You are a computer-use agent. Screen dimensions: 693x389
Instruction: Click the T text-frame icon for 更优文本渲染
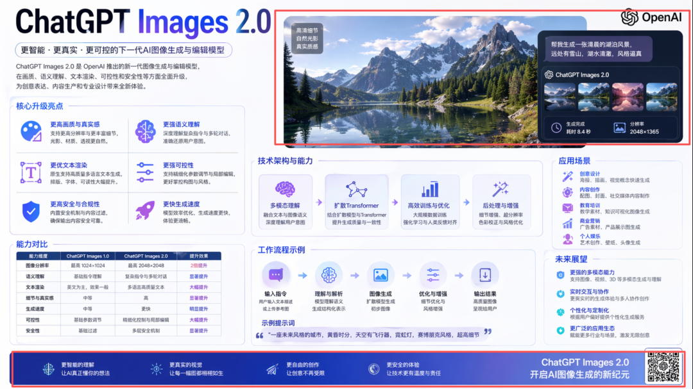(31, 172)
